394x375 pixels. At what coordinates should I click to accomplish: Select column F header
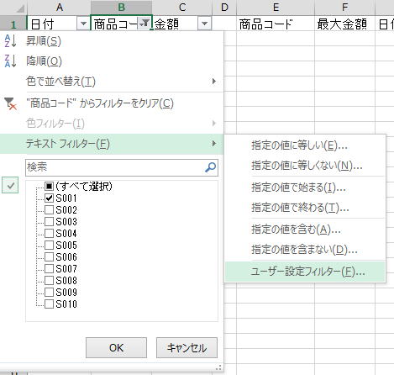pyautogui.click(x=345, y=8)
